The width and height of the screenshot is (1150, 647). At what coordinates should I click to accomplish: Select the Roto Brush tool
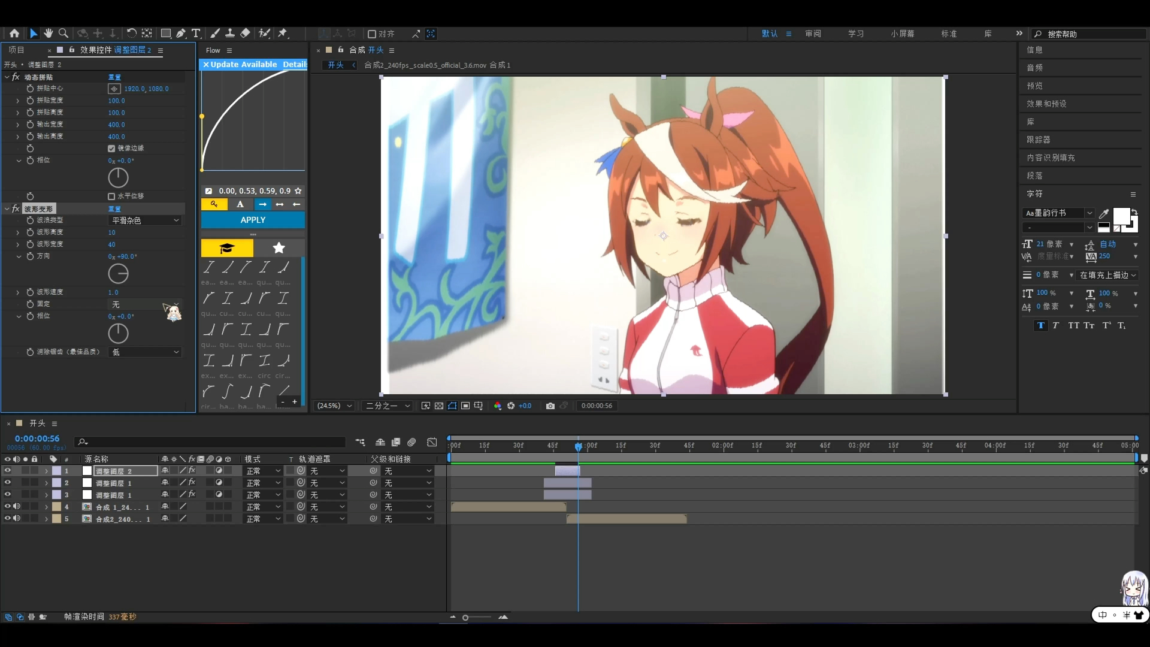(x=264, y=34)
